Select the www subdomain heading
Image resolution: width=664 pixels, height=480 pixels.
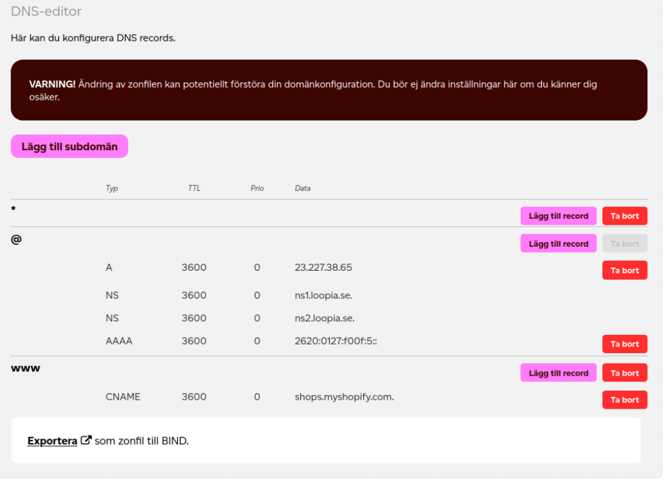click(x=25, y=369)
